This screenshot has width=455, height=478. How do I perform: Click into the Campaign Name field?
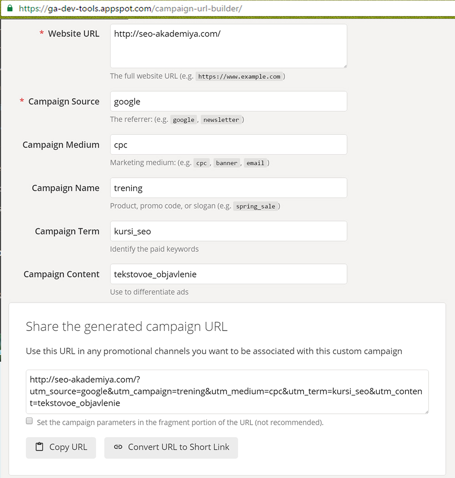(x=228, y=188)
